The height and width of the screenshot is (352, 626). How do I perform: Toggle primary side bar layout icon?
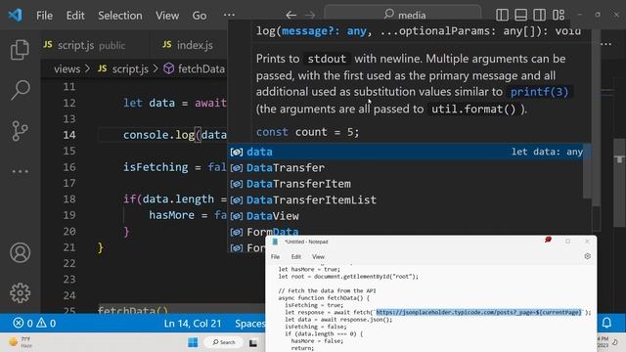click(502, 16)
